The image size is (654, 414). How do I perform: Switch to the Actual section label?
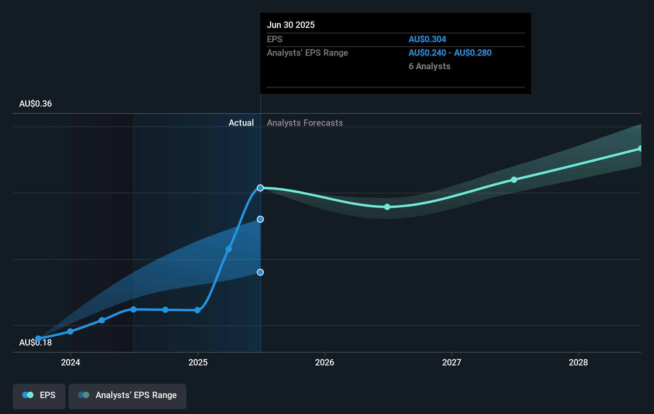[241, 123]
